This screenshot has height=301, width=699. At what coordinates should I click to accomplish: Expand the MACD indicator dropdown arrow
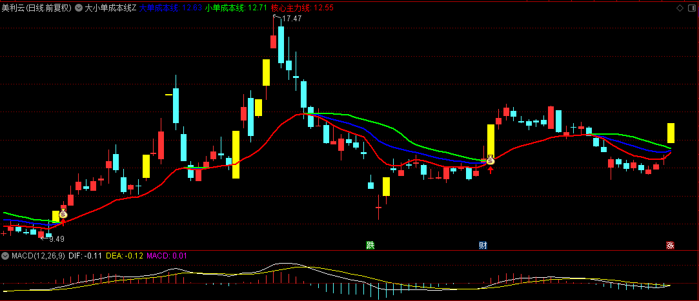coord(5,256)
